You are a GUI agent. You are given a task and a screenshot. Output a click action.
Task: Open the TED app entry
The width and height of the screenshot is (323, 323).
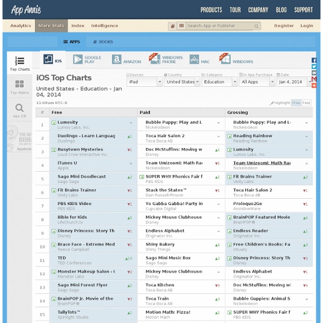click(x=62, y=258)
